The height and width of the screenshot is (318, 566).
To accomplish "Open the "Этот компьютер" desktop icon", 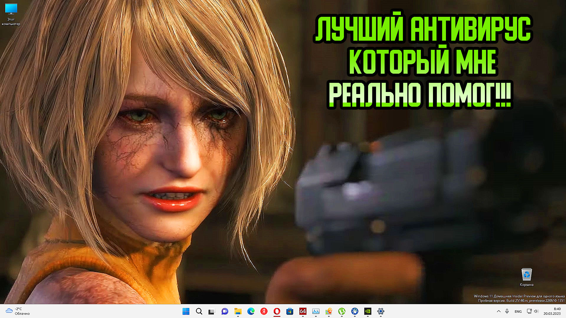I will (11, 14).
